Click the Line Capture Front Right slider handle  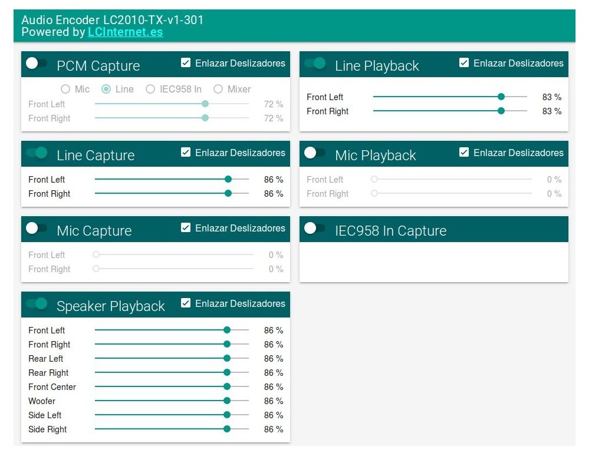228,193
